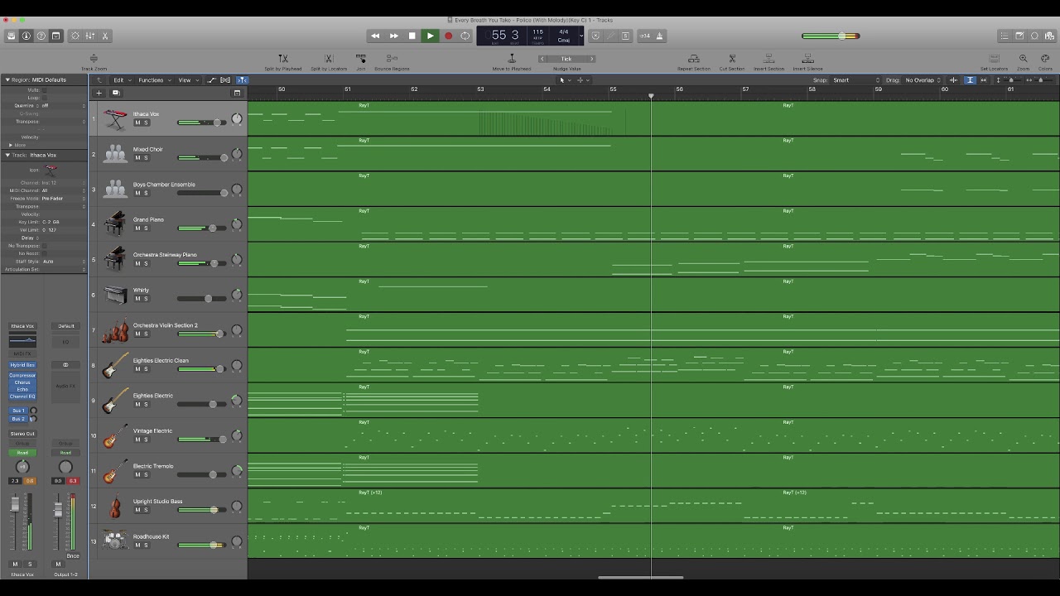
Task: Show the toolbar via its toggle icon
Action: click(56, 36)
